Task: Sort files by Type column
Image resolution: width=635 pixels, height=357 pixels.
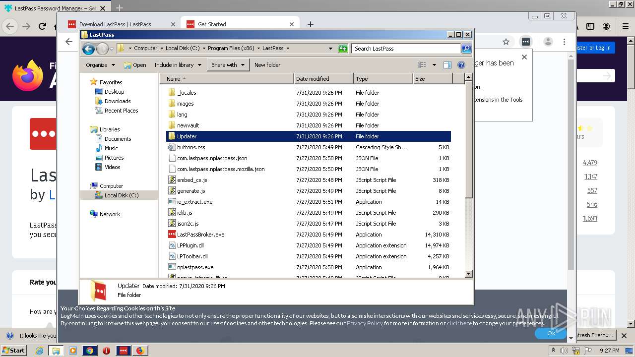Action: tap(383, 79)
